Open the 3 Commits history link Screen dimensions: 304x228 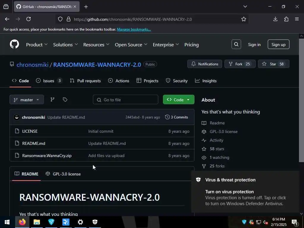point(176,117)
